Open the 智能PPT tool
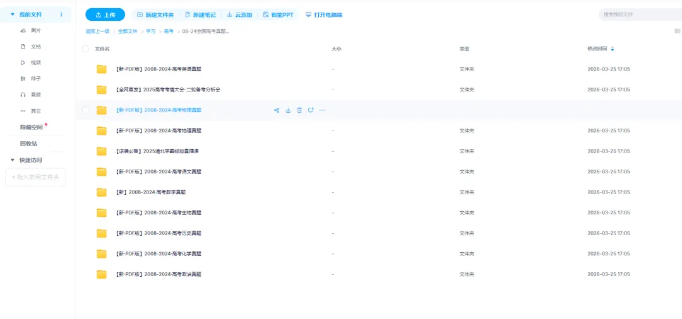The height and width of the screenshot is (319, 682). tap(278, 14)
